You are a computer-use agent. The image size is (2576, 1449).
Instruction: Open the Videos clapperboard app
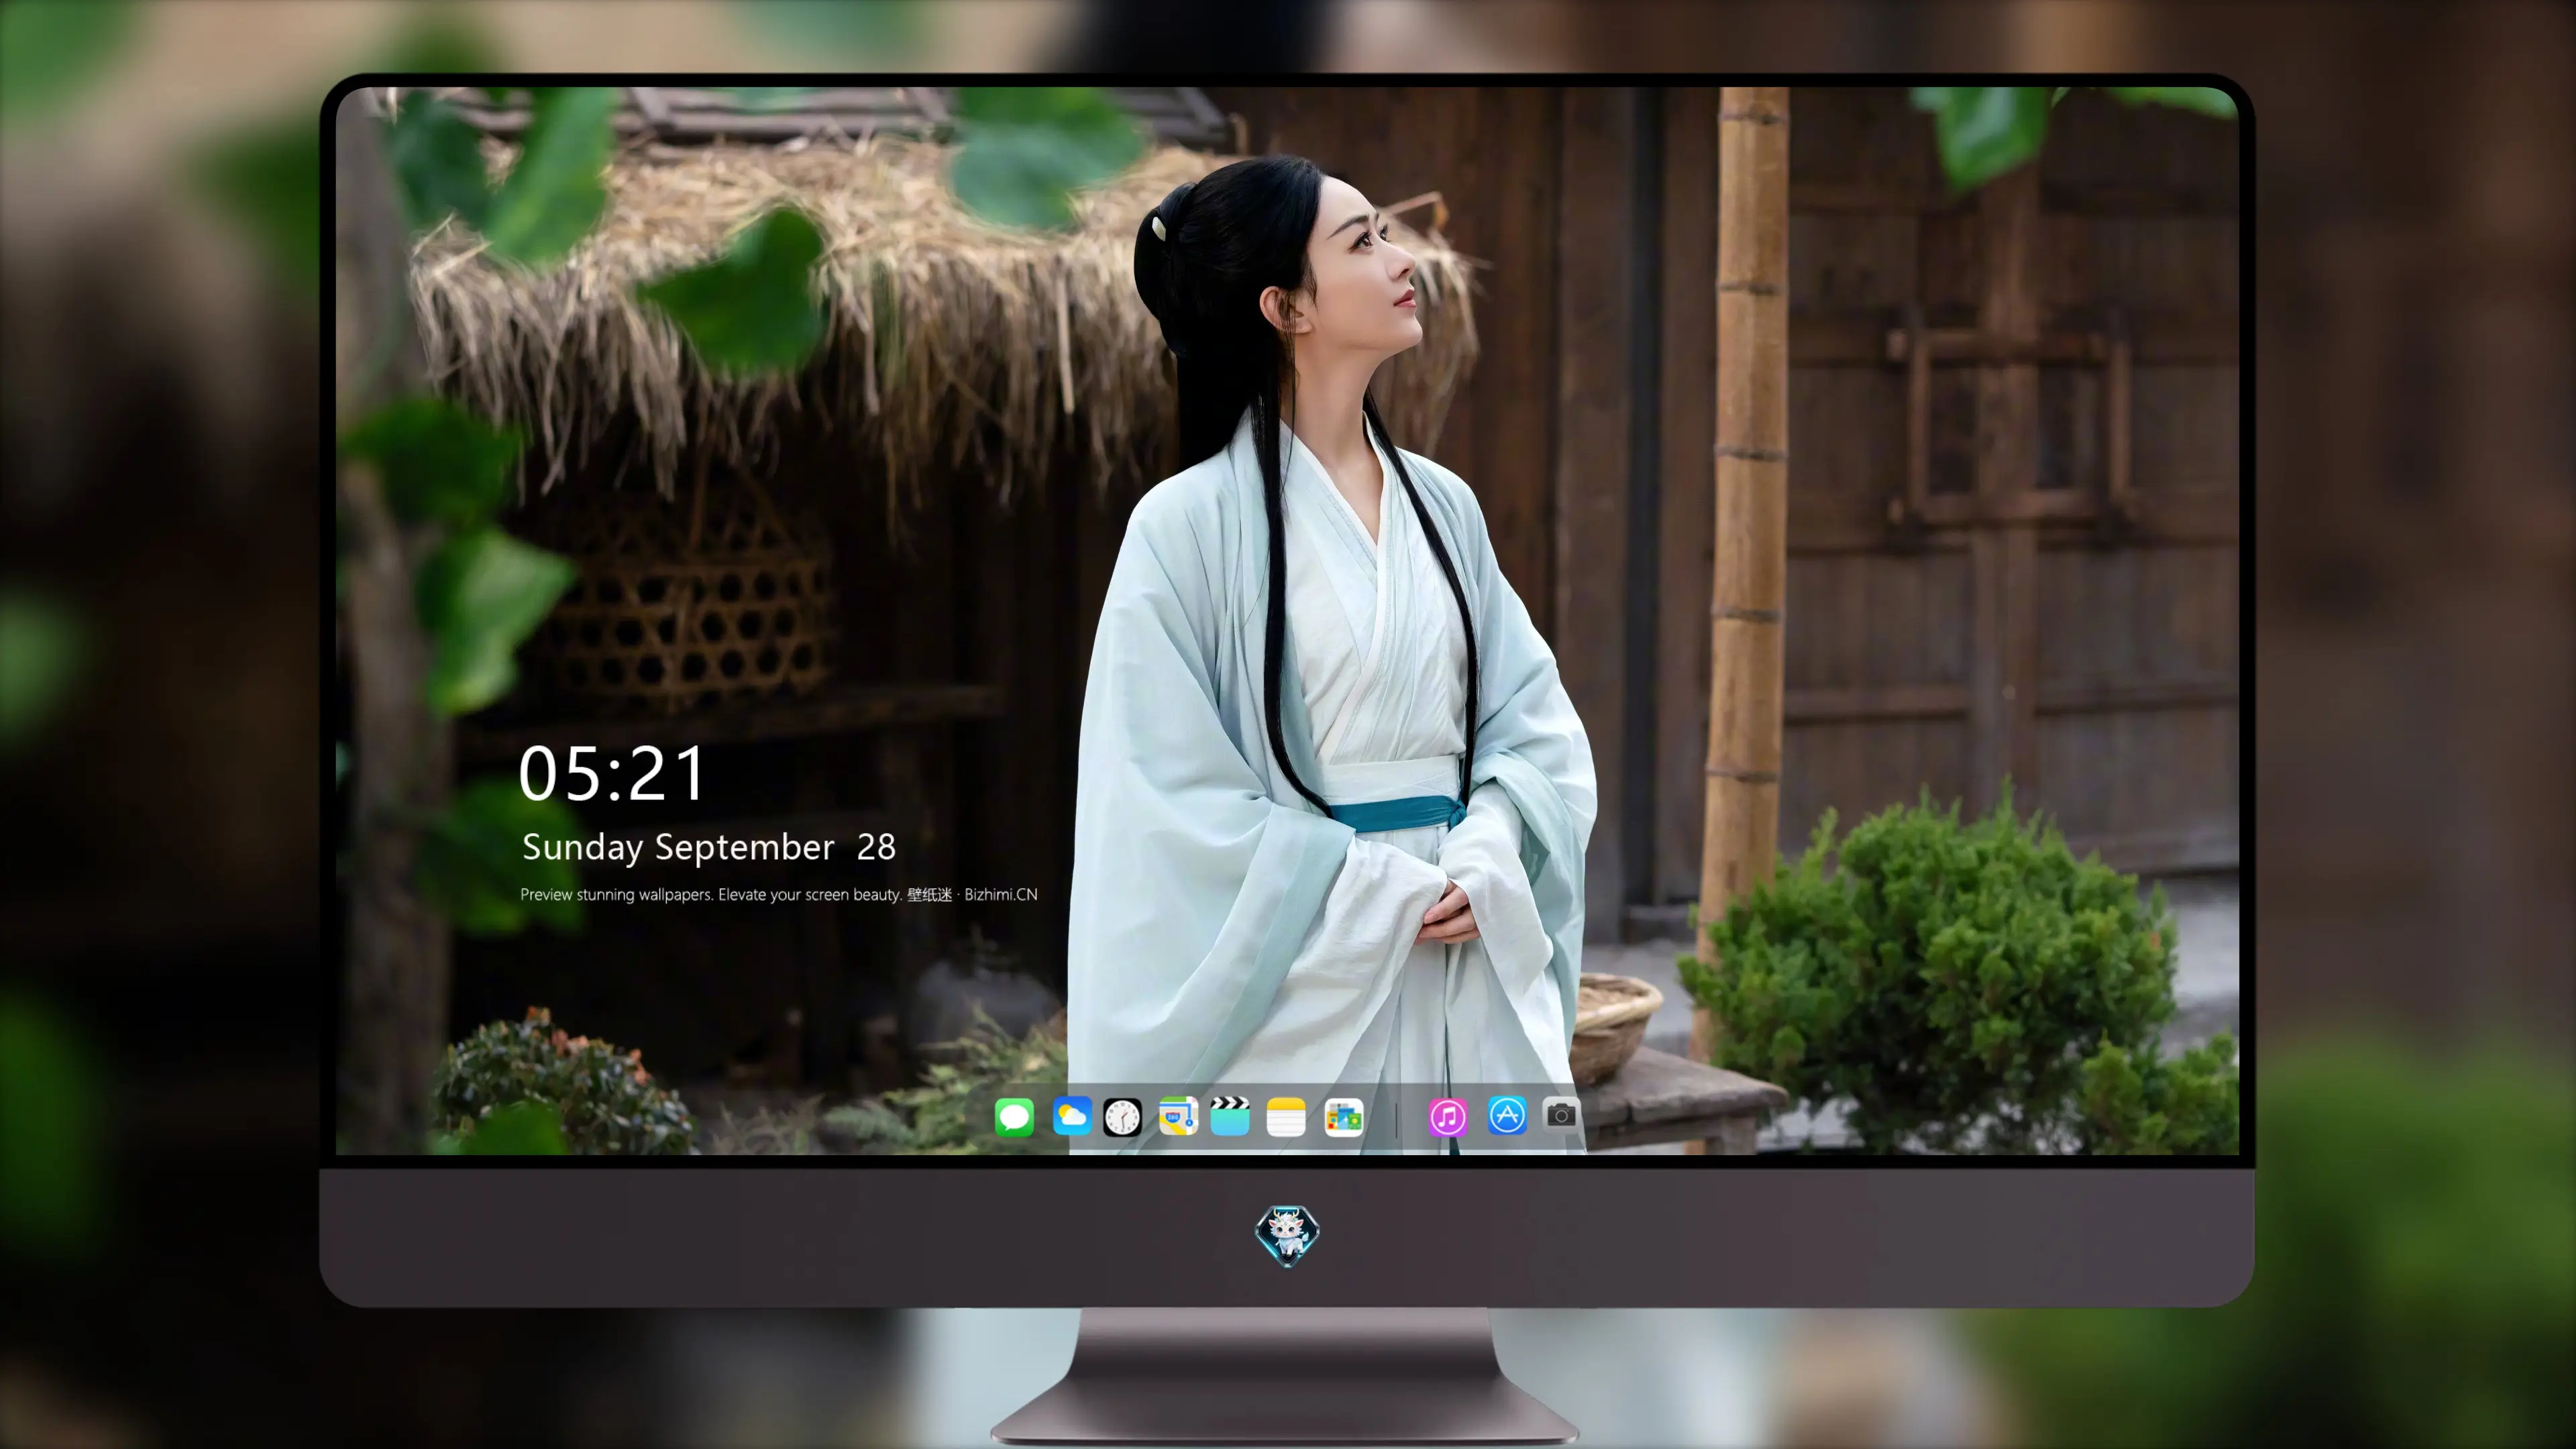1230,1116
